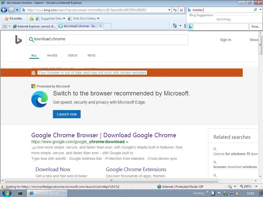Expand the address bar history dropdown
This screenshot has height=197, width=263.
tap(169, 10)
